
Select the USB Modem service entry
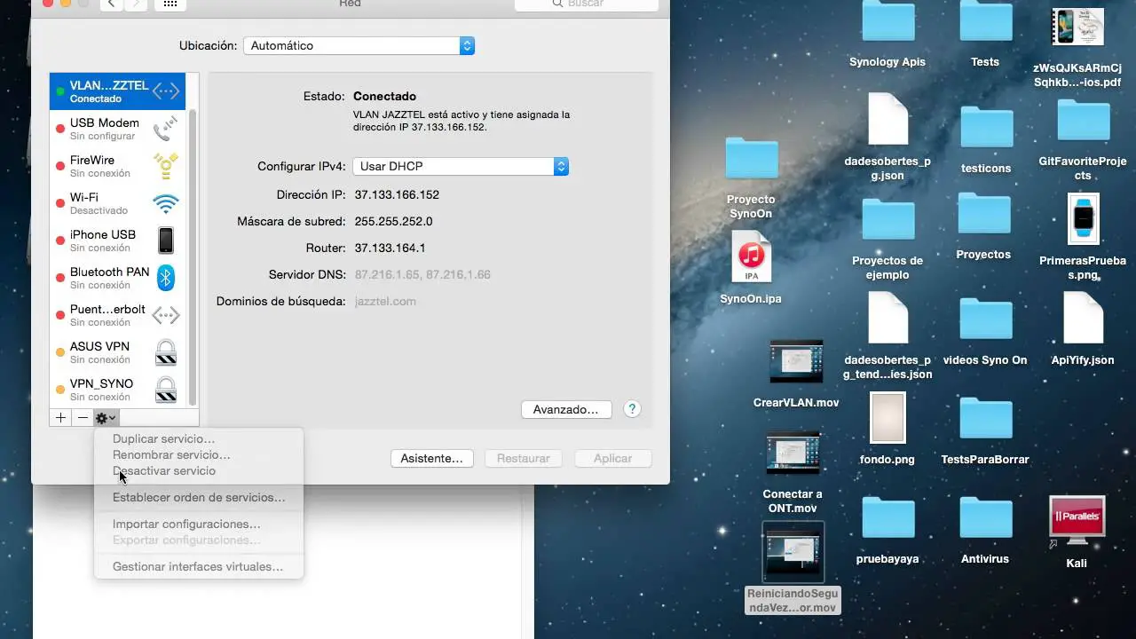click(x=115, y=130)
